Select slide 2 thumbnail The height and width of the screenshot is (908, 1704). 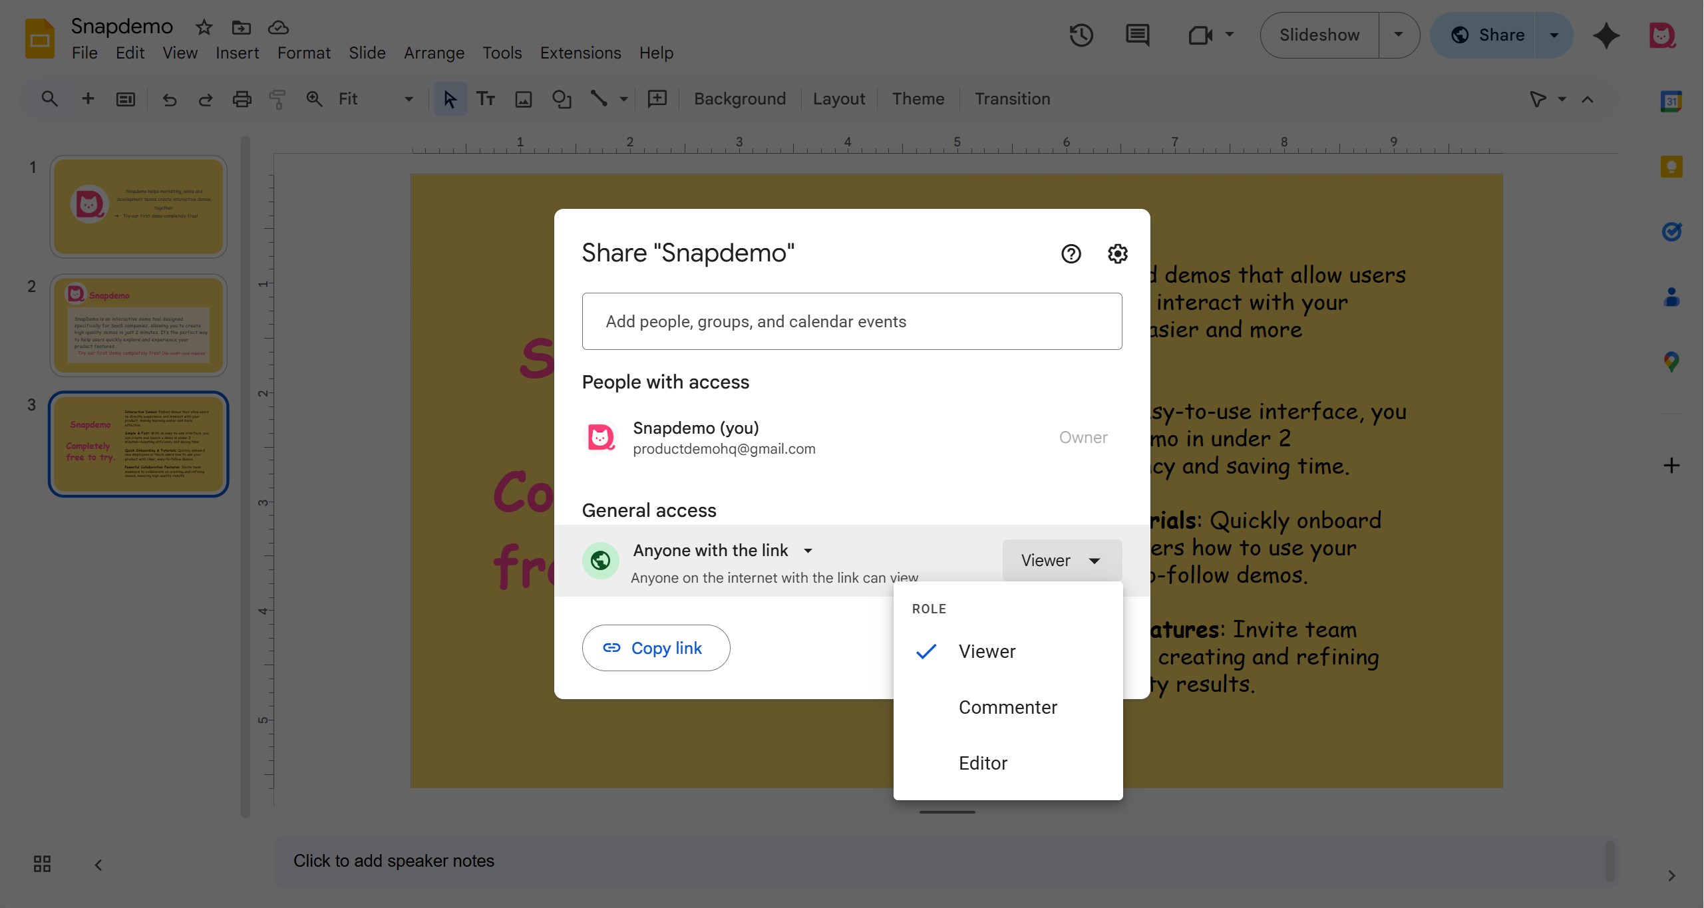[138, 325]
